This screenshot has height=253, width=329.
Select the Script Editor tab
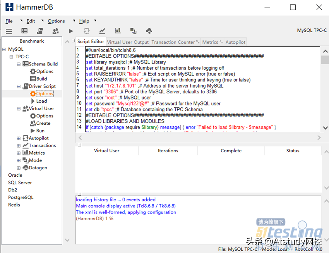[91, 41]
